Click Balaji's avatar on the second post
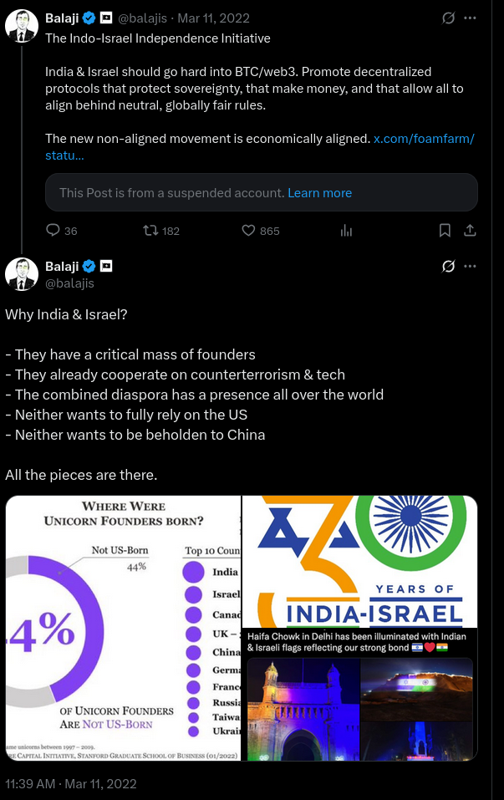The image size is (504, 800). [x=22, y=274]
